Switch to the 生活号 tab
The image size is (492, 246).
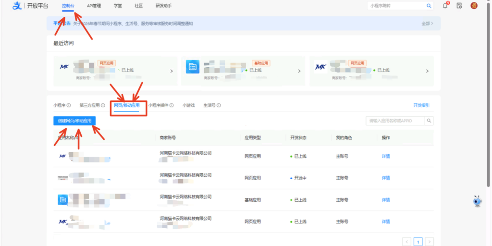click(209, 105)
